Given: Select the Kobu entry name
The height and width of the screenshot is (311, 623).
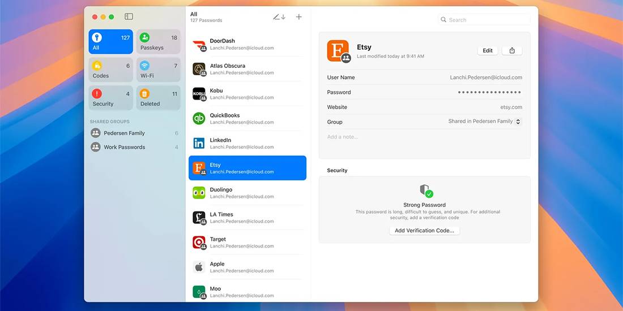Looking at the screenshot, I should point(216,90).
